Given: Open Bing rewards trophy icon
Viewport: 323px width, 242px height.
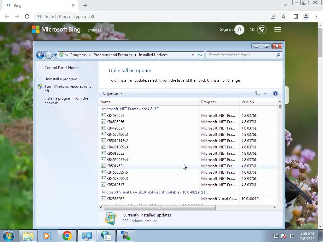Looking at the screenshot, I should 262,30.
